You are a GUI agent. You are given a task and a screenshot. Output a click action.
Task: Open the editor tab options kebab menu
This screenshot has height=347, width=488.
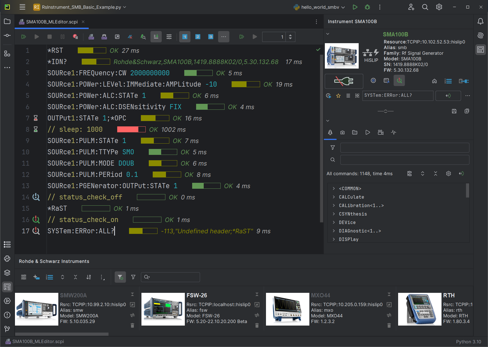(x=316, y=22)
